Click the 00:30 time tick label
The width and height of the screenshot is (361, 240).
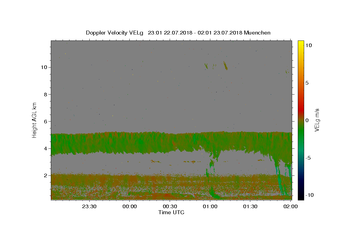tap(170, 206)
